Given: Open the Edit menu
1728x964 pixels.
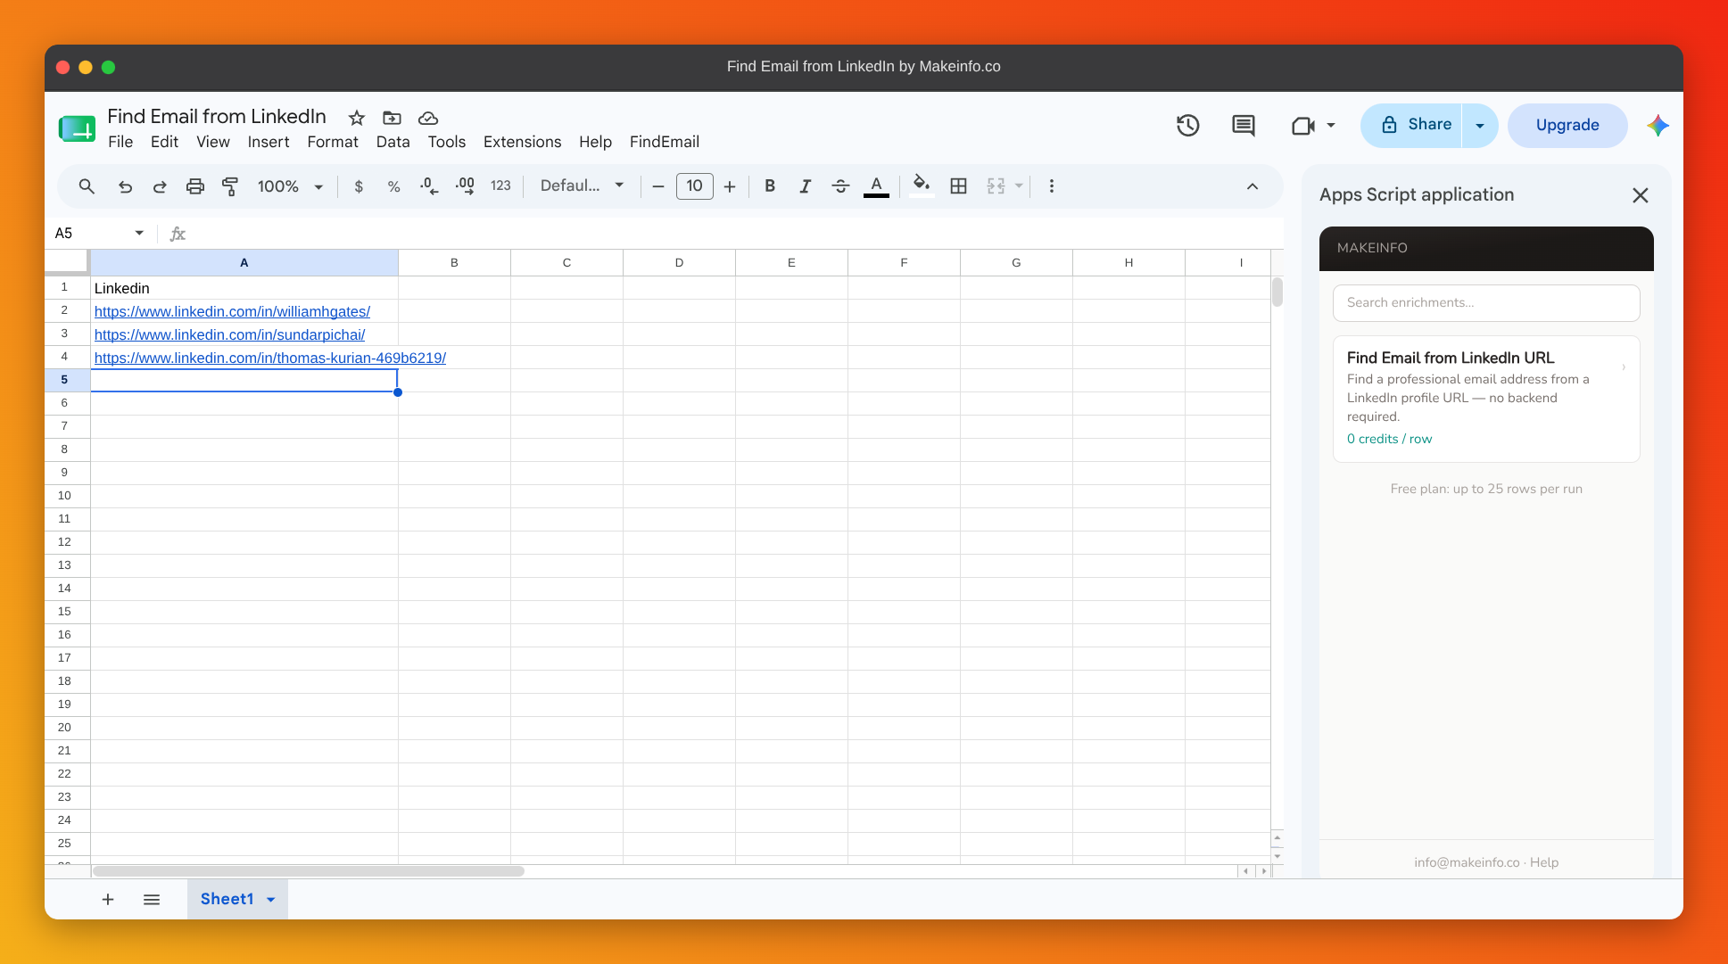Looking at the screenshot, I should tap(164, 142).
